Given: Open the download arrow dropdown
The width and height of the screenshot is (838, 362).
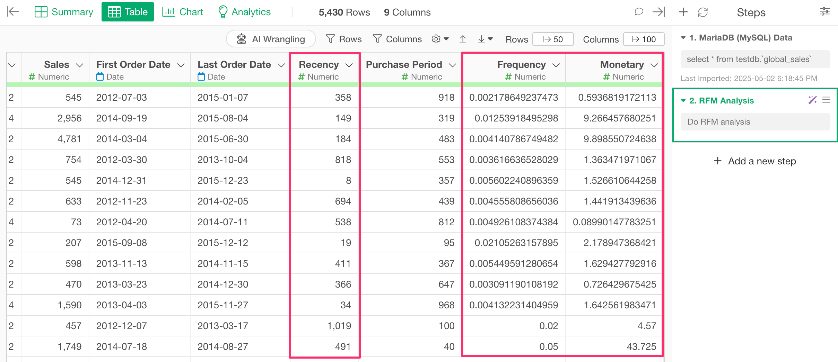Looking at the screenshot, I should (x=485, y=39).
